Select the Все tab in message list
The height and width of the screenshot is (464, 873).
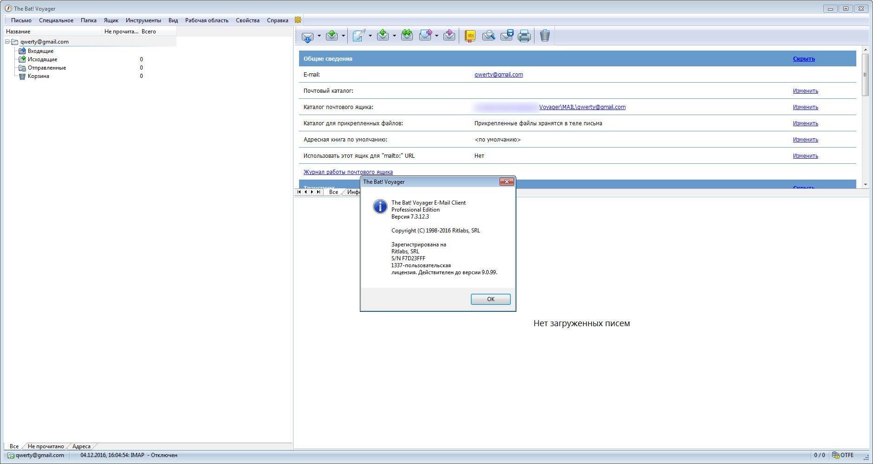(x=333, y=192)
